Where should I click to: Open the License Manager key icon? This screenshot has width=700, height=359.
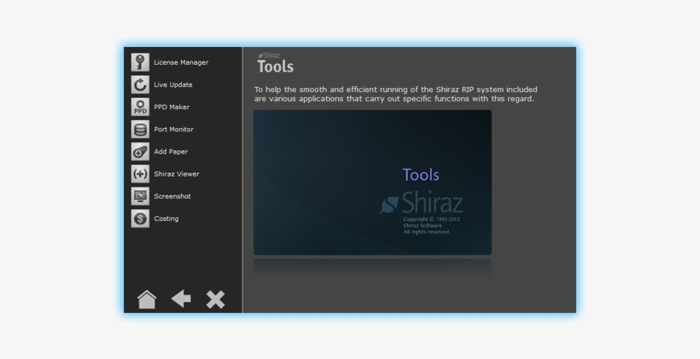(x=140, y=62)
